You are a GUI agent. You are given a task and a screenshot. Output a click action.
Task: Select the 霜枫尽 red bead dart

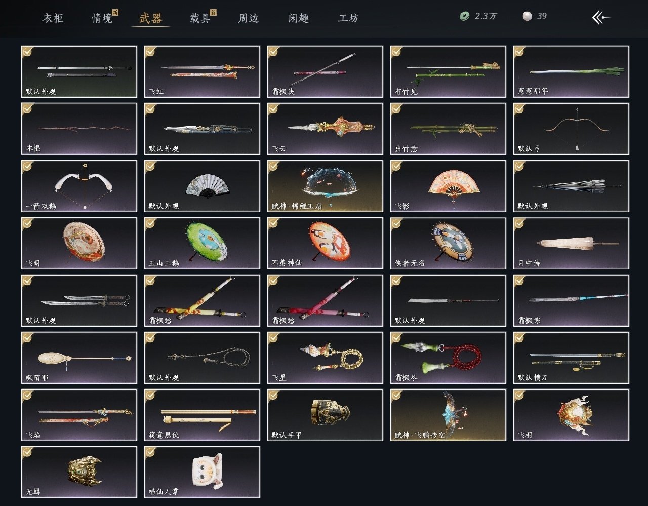coord(448,358)
